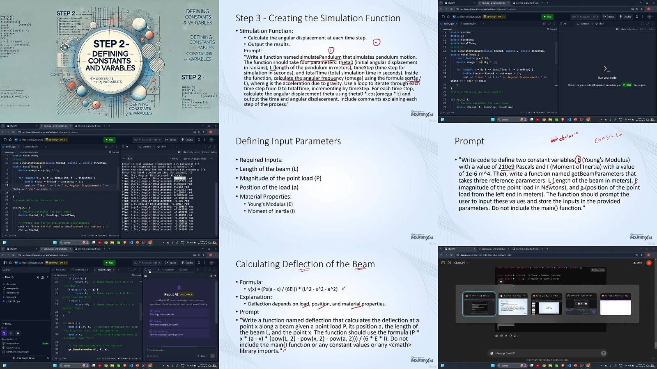Switch to the Shell tab in the top-right Replit window
The height and width of the screenshot is (369, 657).
click(601, 24)
